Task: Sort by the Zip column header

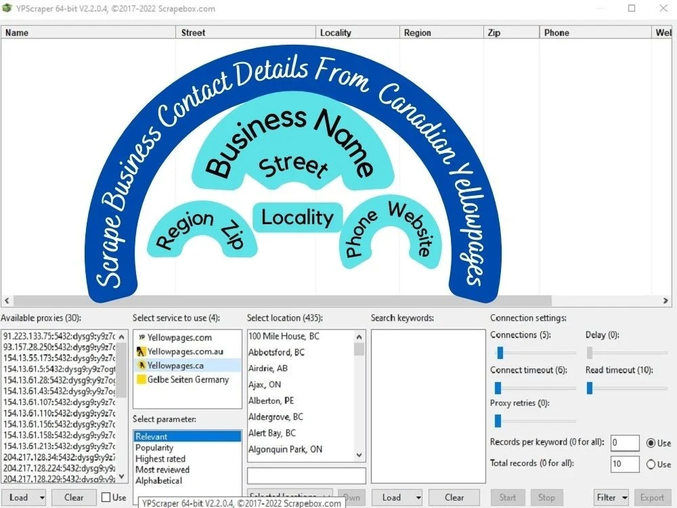Action: point(511,33)
